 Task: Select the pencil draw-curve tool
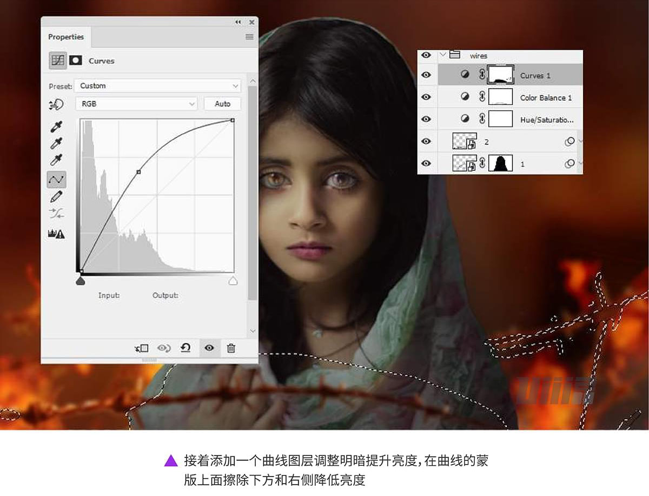tap(56, 197)
